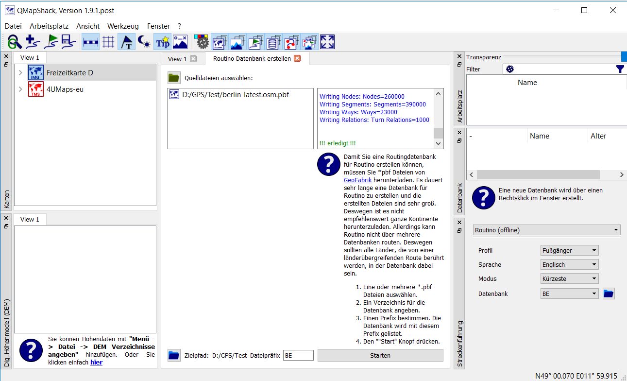Open the Sprache dropdown showing Englisch

tap(570, 264)
